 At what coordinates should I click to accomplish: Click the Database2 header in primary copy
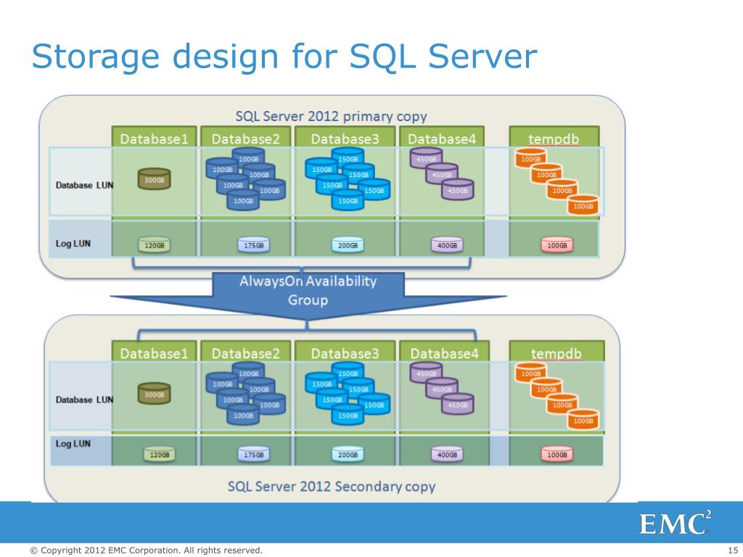coord(245,139)
